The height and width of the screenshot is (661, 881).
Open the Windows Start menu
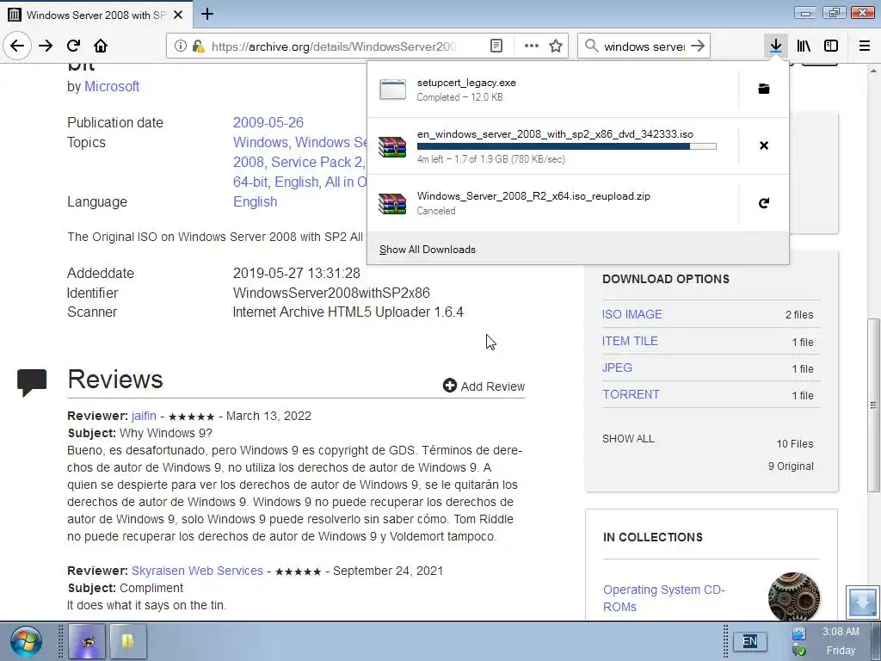[25, 641]
